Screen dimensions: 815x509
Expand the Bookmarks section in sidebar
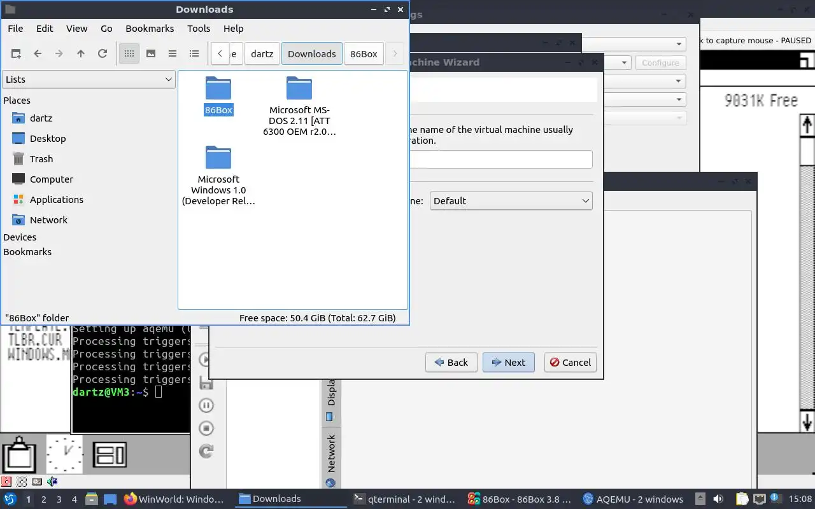pos(27,252)
